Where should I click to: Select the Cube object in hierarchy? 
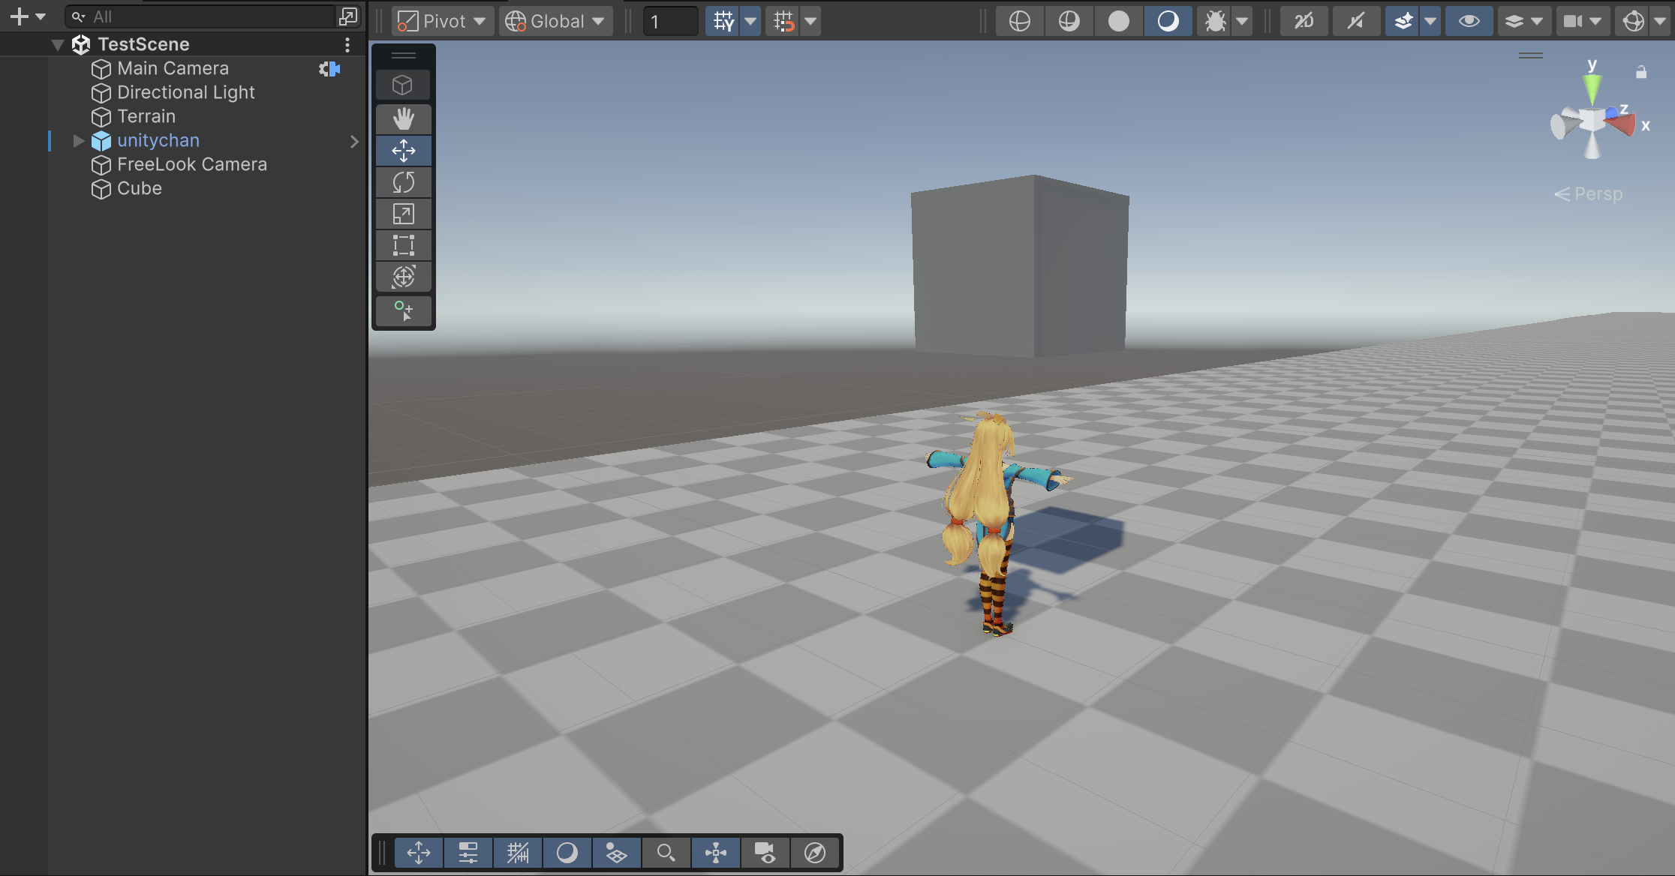140,188
